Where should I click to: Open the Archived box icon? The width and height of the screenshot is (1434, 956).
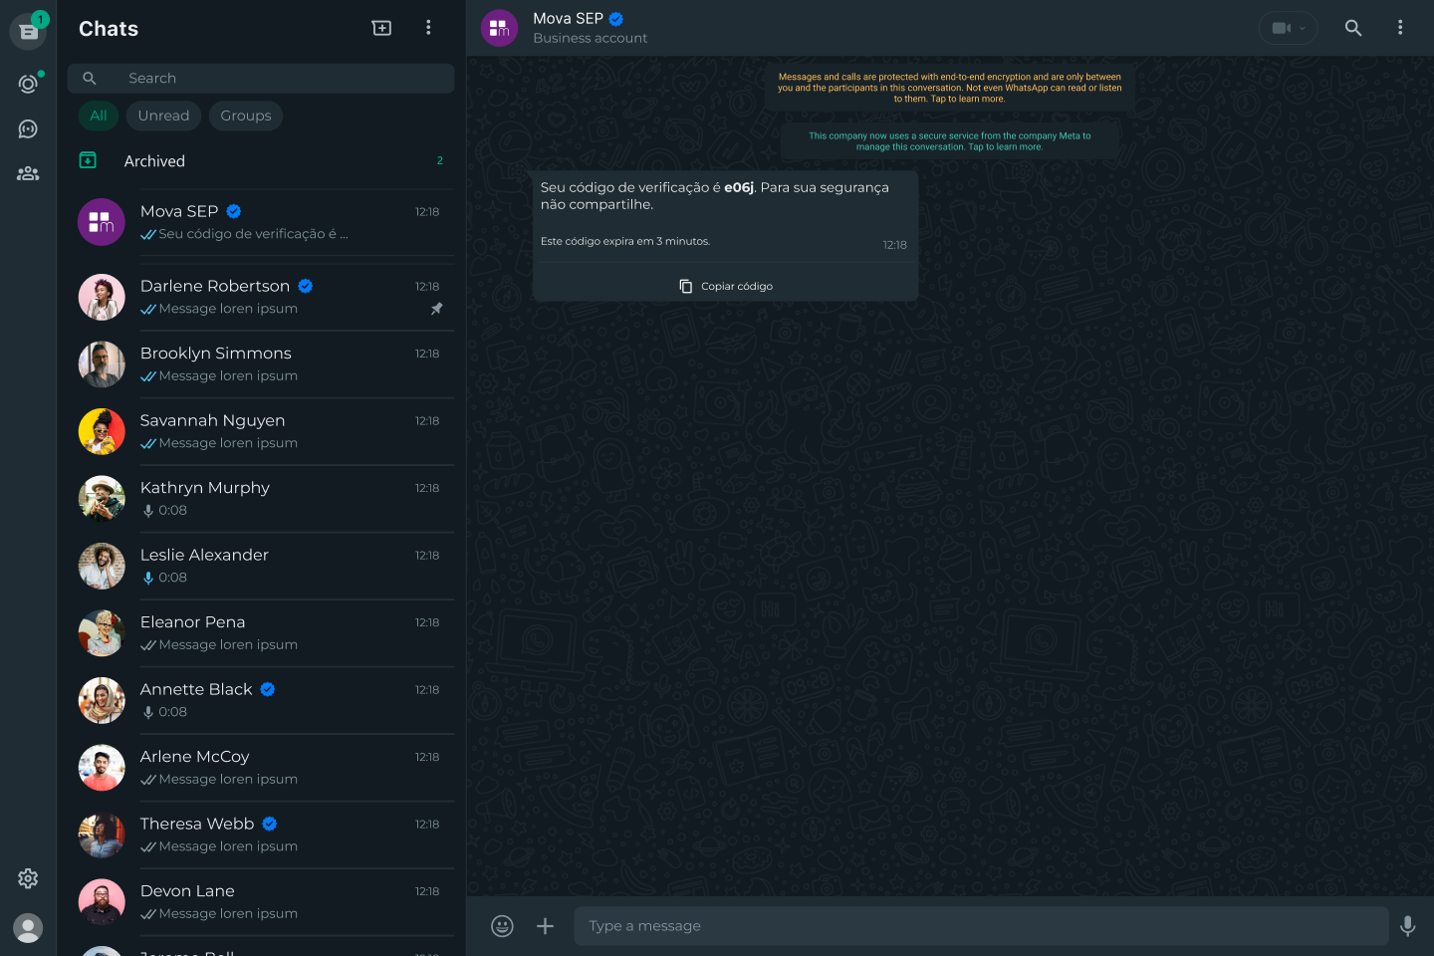pos(88,160)
